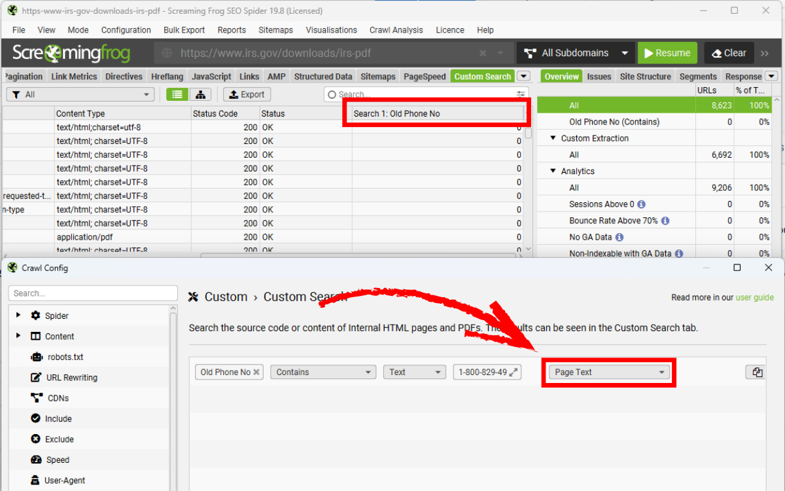Collapse the Analytics section in Overview panel
Viewport: 785px width, 491px height.
coord(551,171)
